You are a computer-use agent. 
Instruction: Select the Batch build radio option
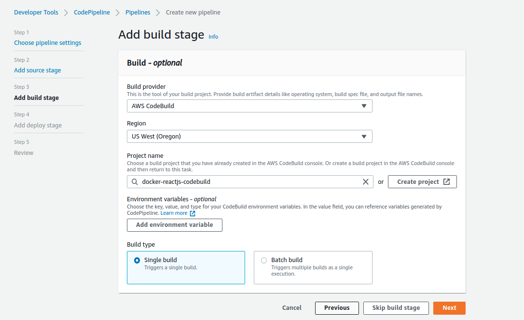pos(264,261)
